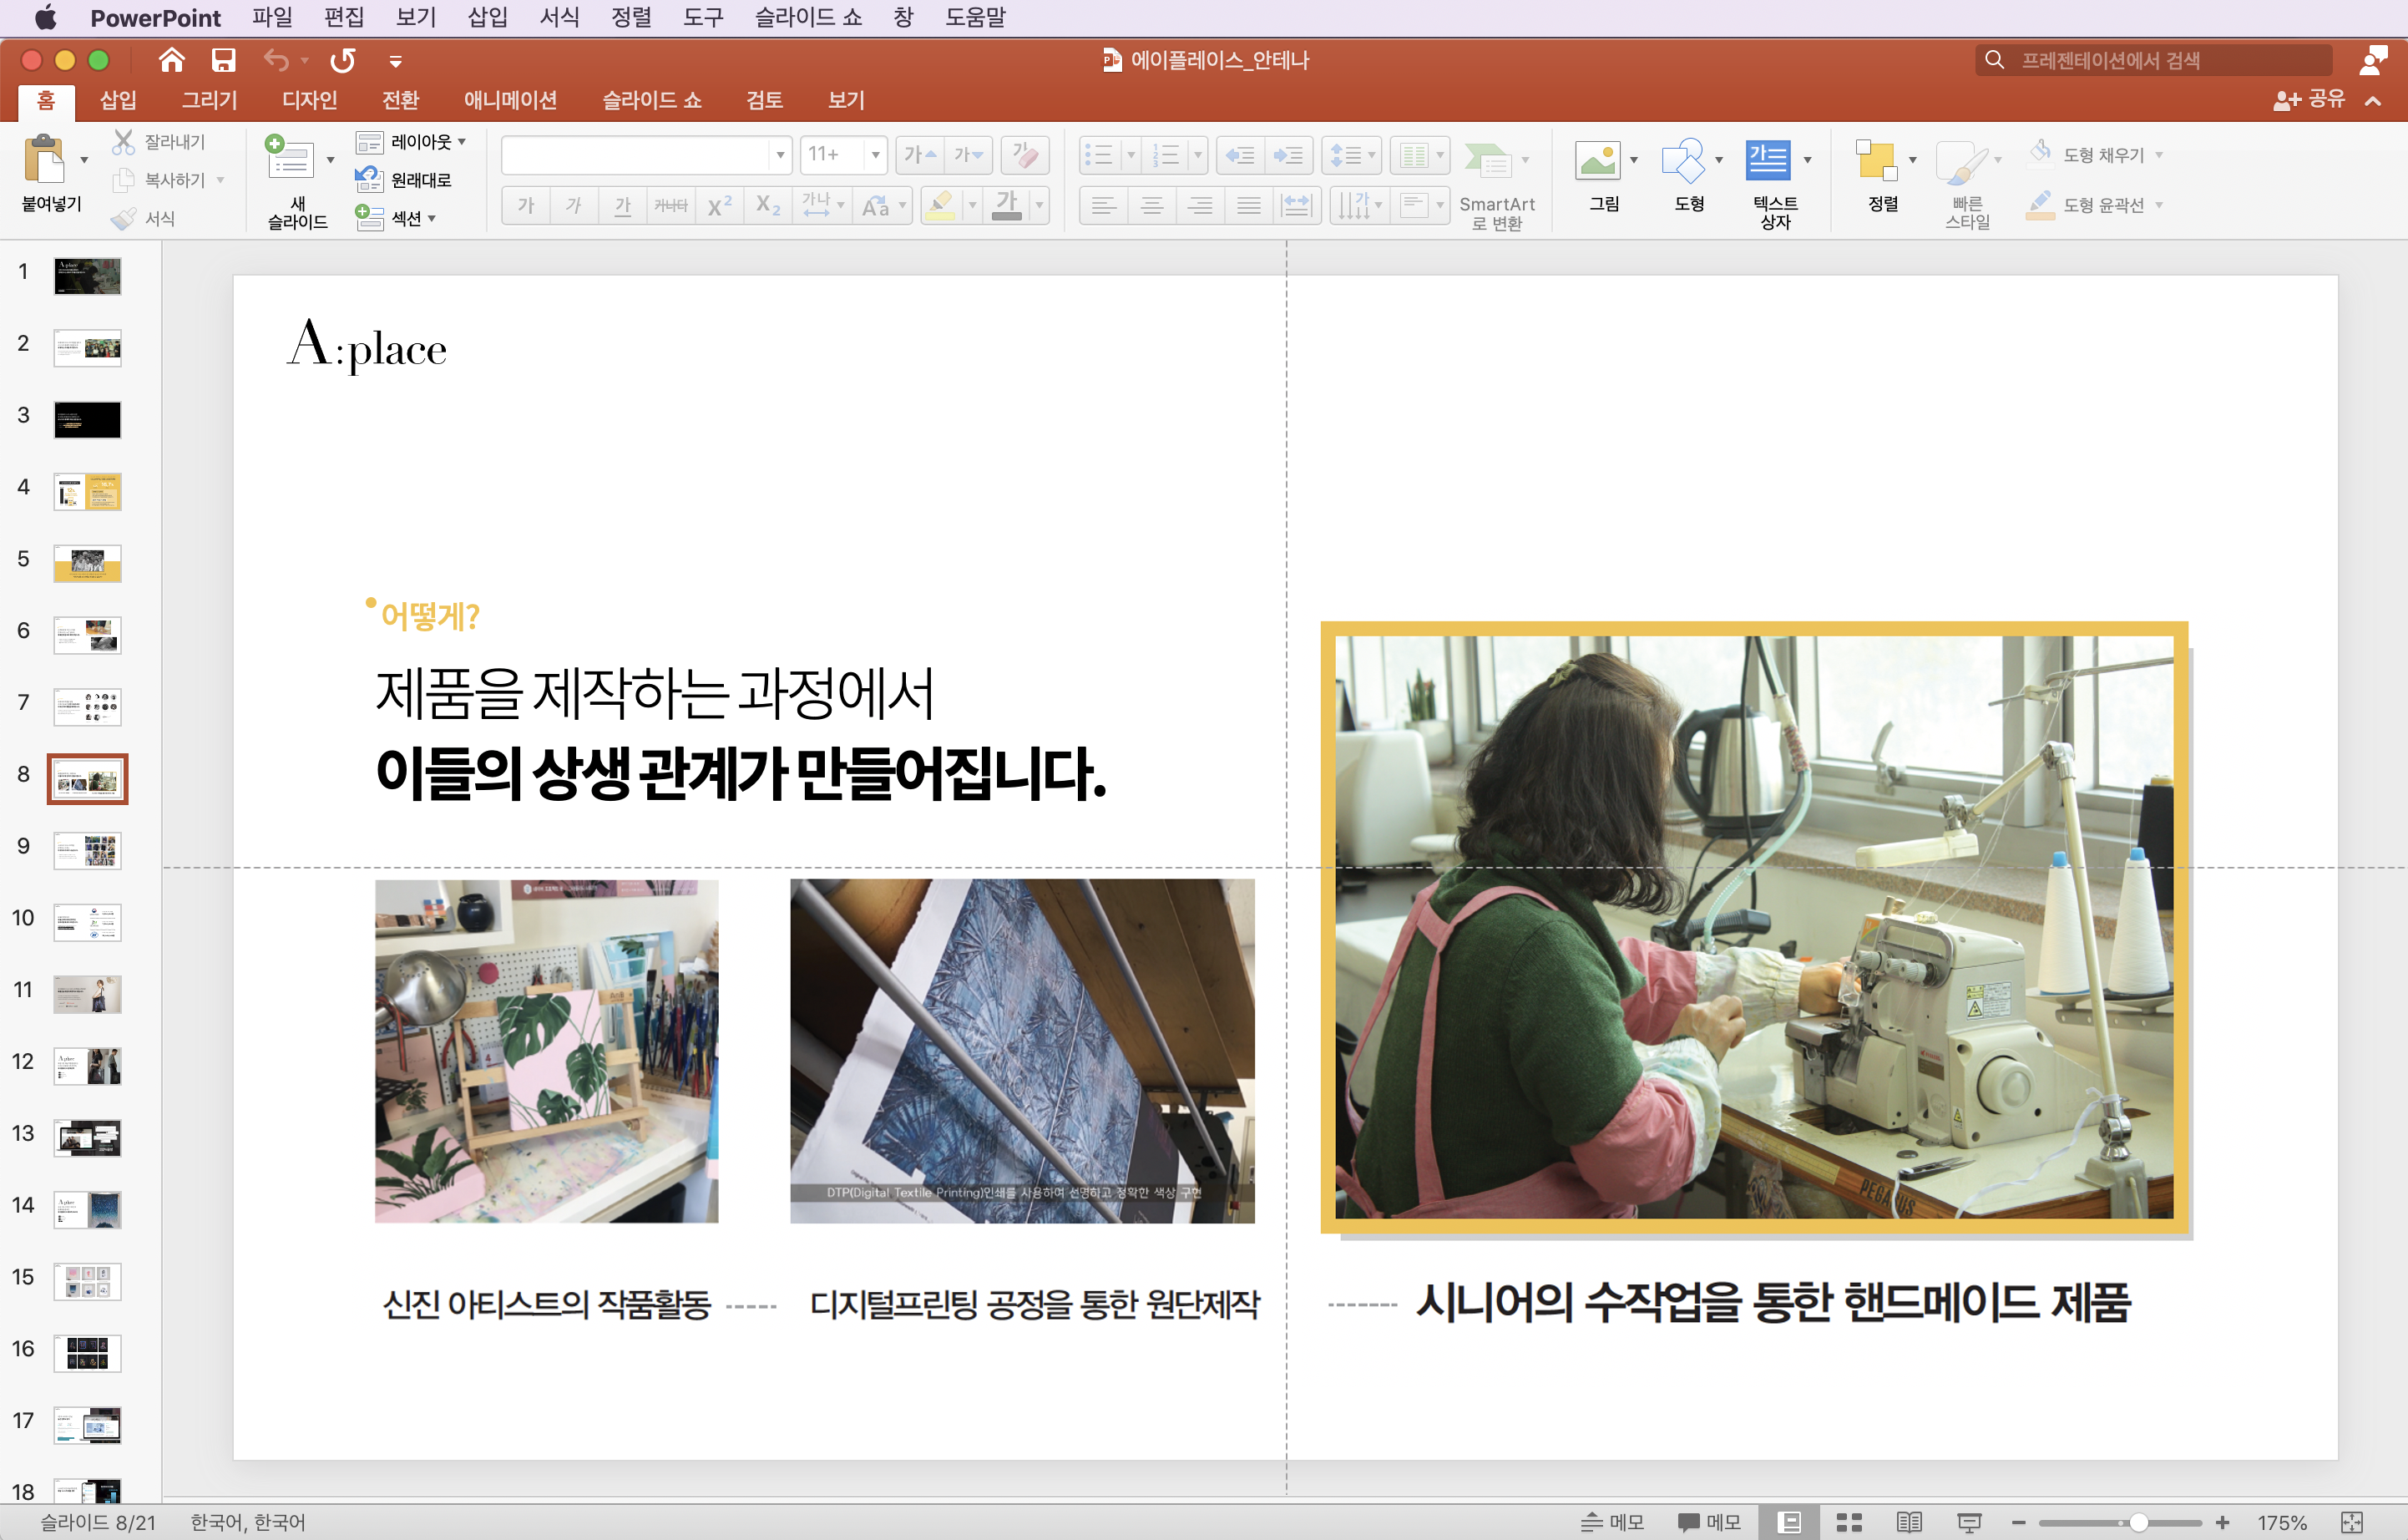Open the 슬라이드 쇼 menu in menu bar
2408x1540 pixels.
click(807, 17)
